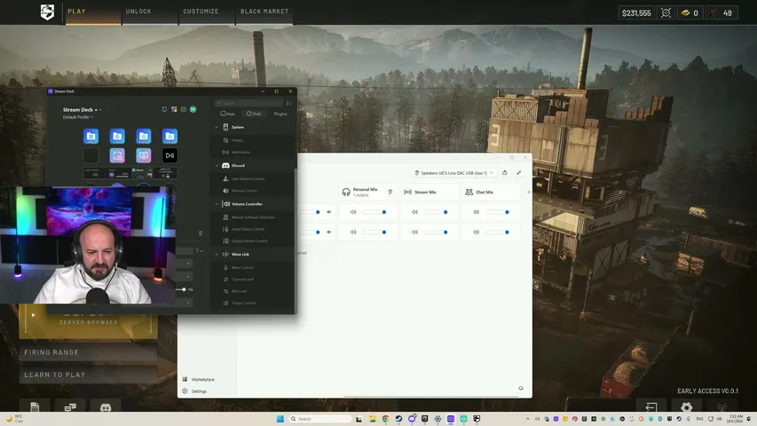Switch to the Keys tab

pos(228,114)
